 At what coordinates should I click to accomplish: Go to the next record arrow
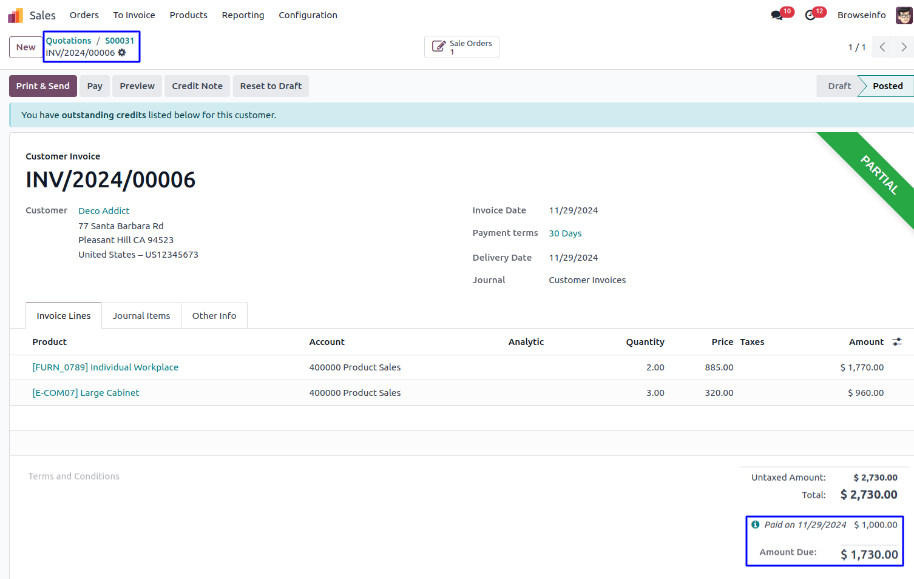904,47
